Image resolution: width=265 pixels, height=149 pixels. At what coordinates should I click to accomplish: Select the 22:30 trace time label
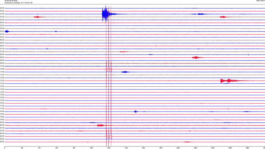(x=2, y=136)
